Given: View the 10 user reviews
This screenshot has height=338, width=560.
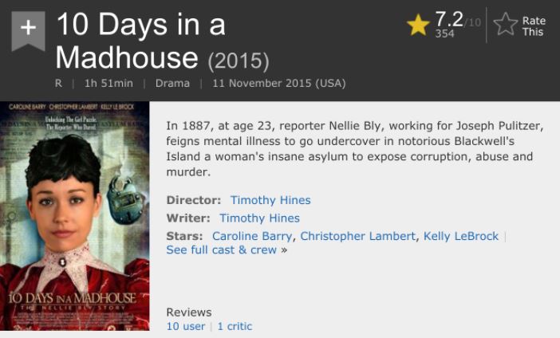Looking at the screenshot, I should point(186,326).
